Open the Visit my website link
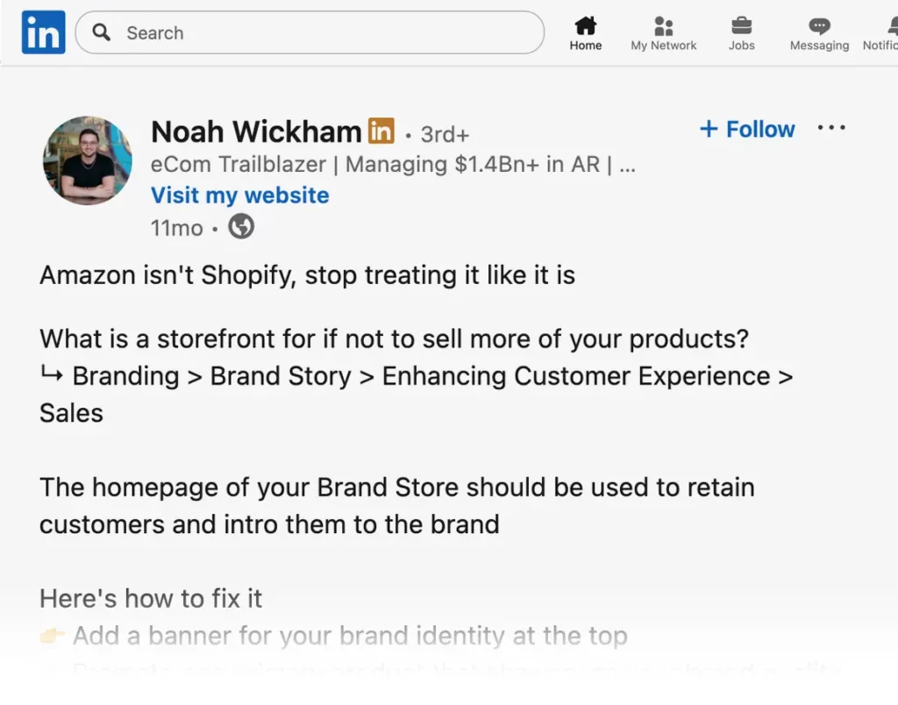898x705 pixels. click(x=239, y=195)
